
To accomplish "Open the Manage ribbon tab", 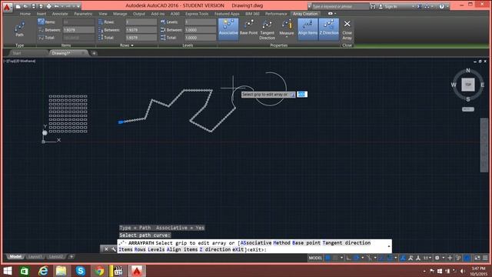I will pos(120,14).
